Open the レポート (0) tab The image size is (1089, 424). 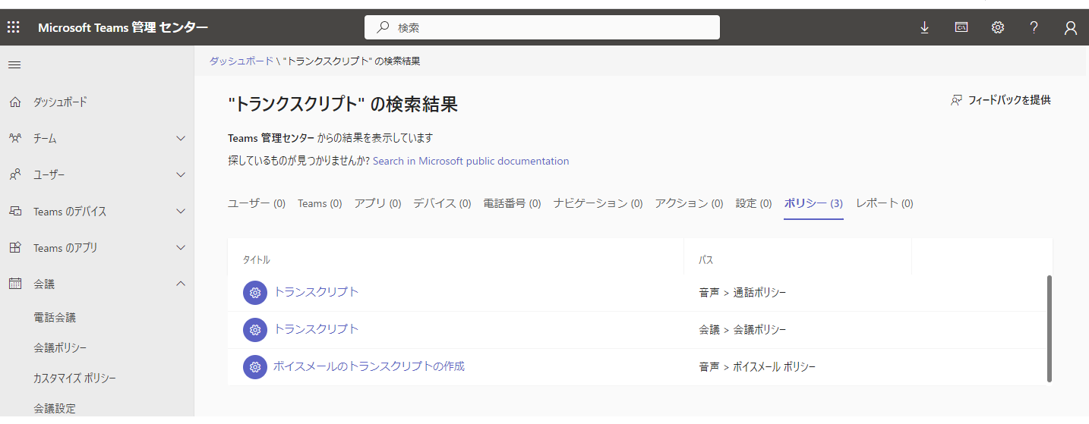tap(884, 203)
